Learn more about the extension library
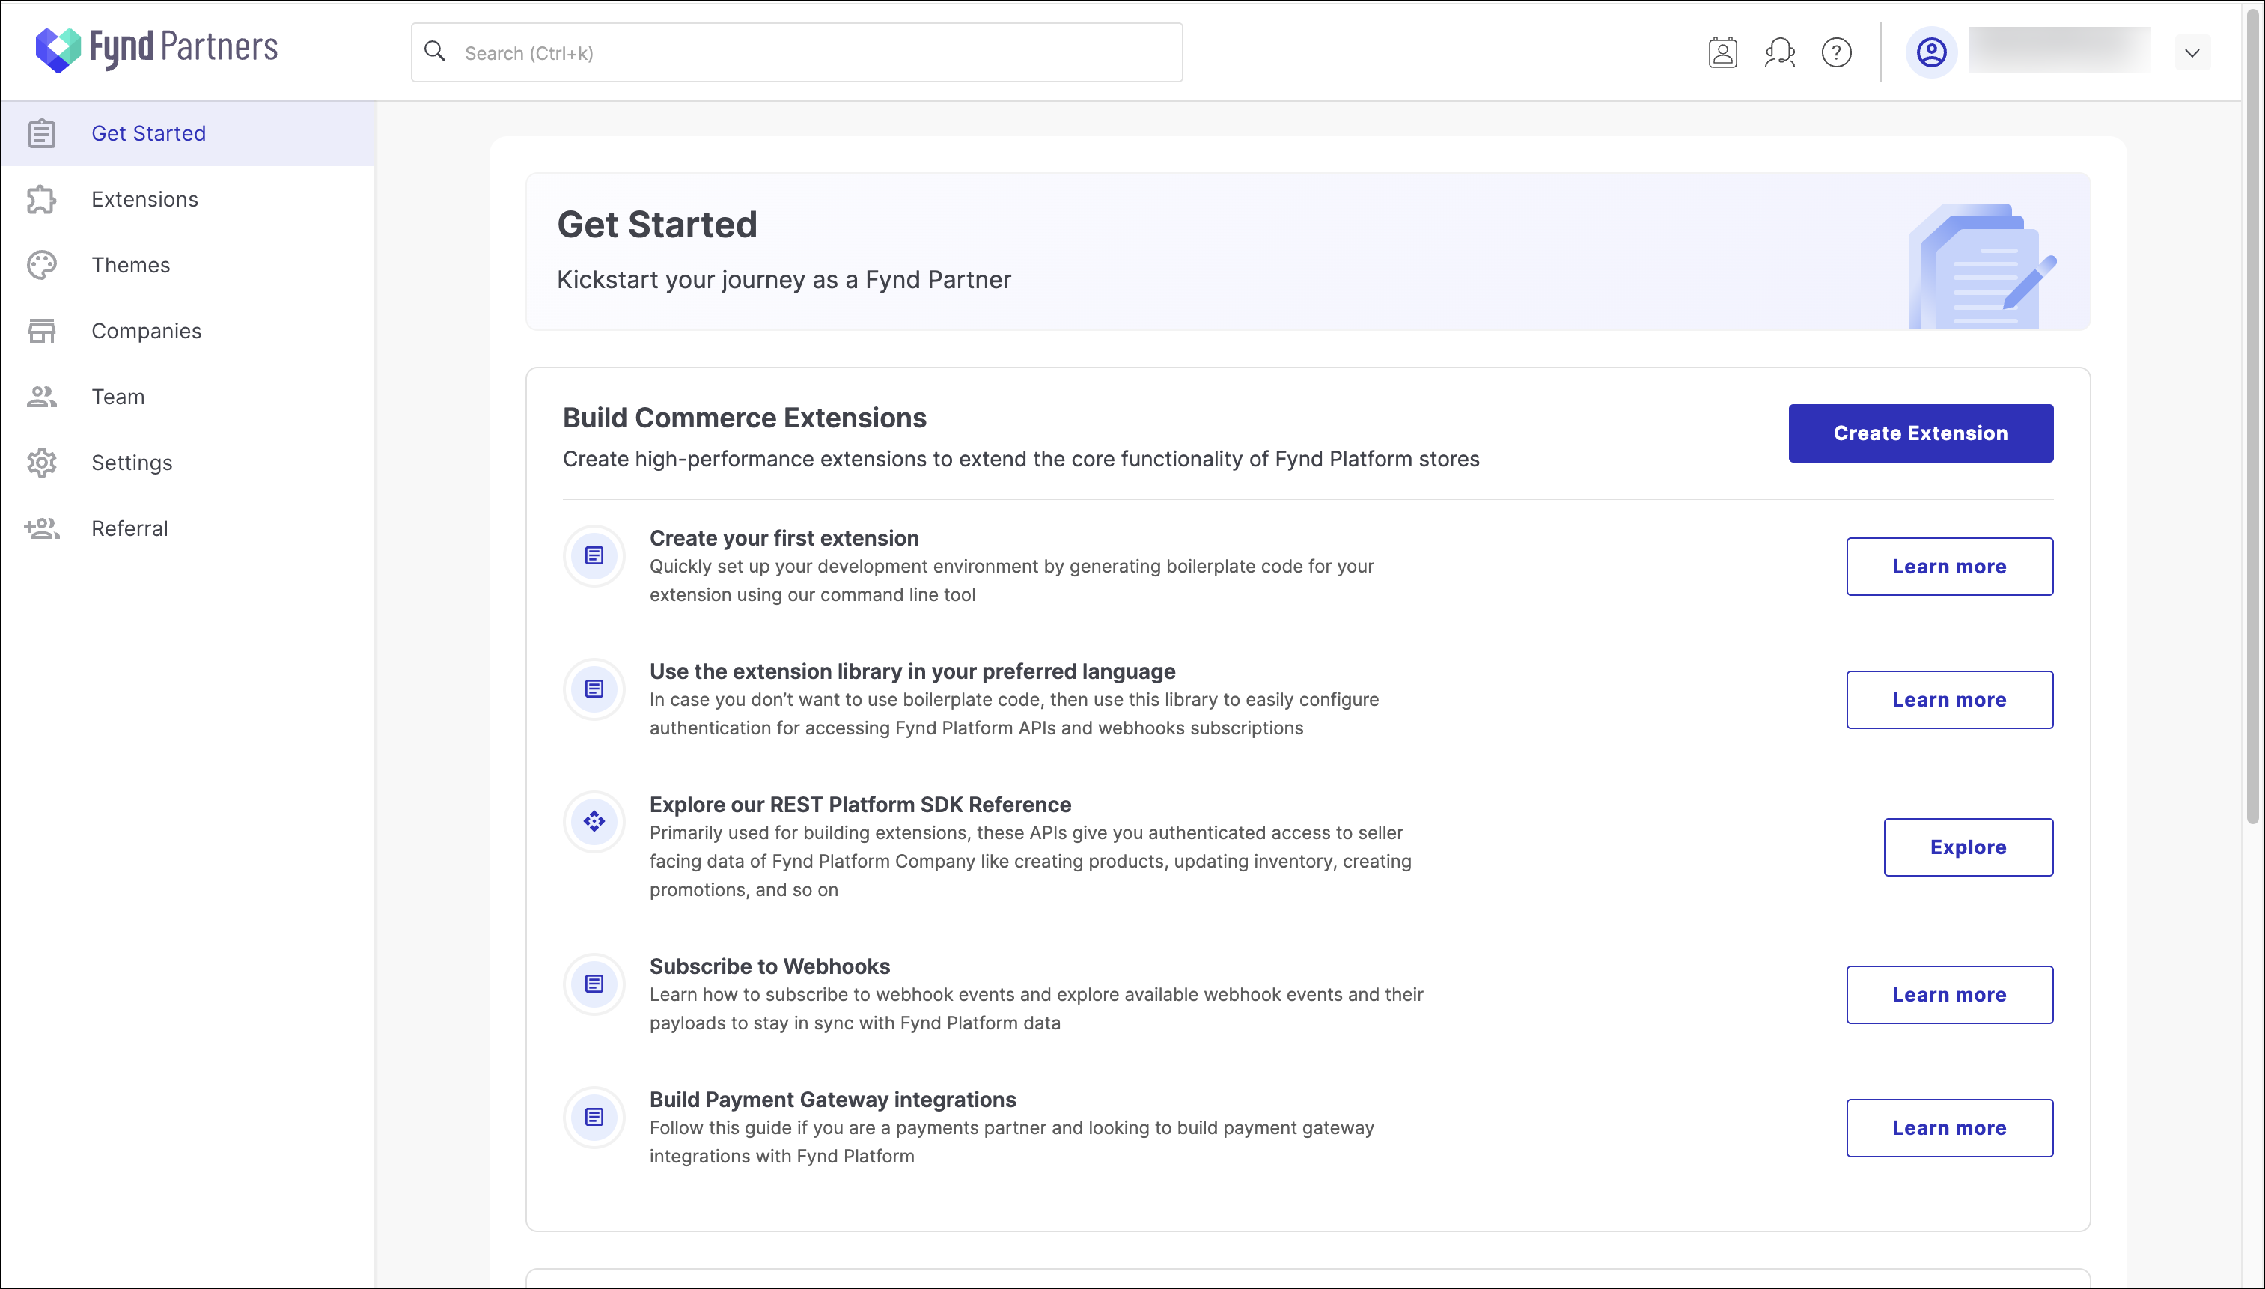 coord(1949,699)
